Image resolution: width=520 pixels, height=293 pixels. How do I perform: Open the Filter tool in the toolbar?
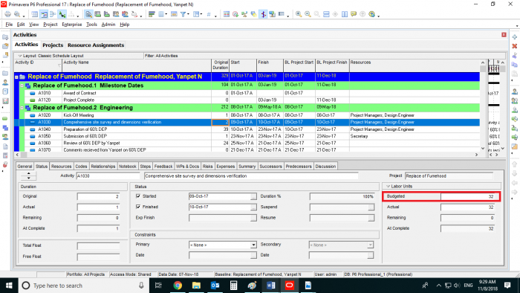183,14
